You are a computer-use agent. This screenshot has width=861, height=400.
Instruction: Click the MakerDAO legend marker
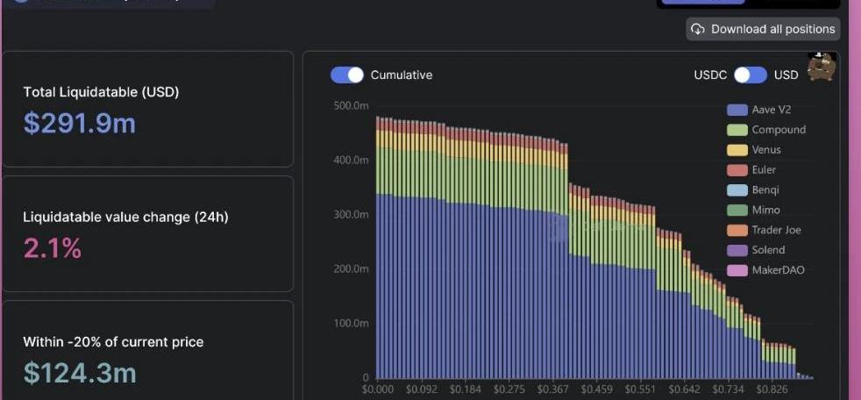736,270
